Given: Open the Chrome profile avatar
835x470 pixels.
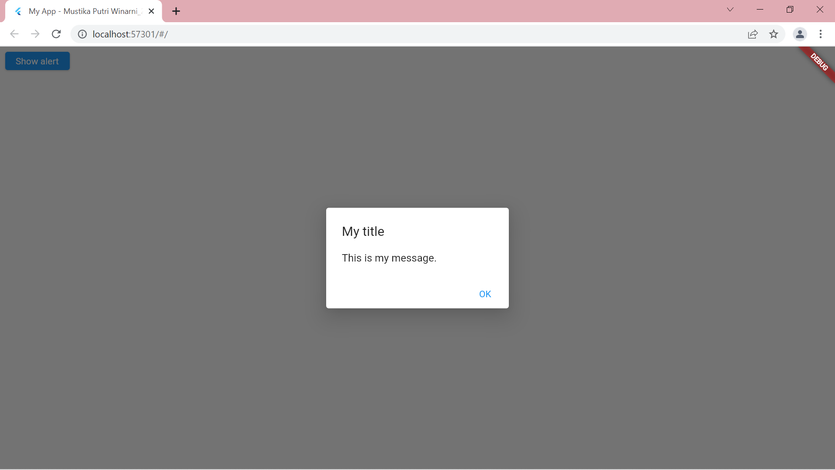Looking at the screenshot, I should (799, 34).
